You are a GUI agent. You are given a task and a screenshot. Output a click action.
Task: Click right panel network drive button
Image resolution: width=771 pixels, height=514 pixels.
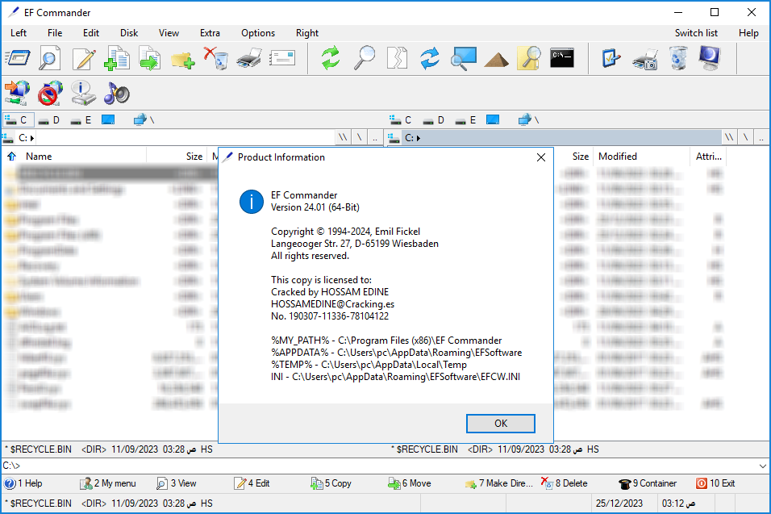[x=529, y=120]
